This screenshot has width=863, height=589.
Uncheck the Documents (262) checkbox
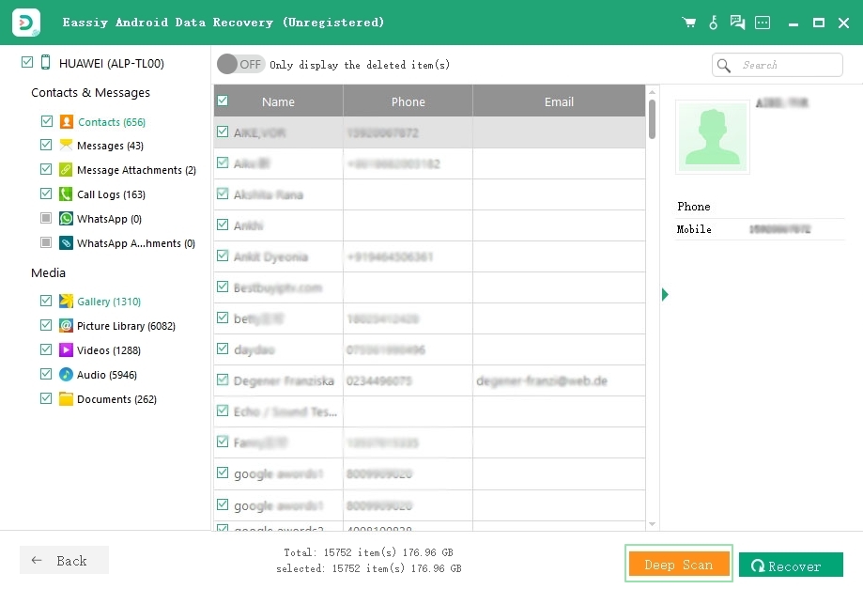click(x=46, y=398)
